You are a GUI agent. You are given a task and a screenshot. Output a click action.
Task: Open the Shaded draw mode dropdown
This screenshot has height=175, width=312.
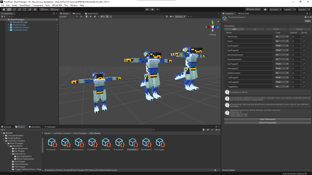pos(68,17)
